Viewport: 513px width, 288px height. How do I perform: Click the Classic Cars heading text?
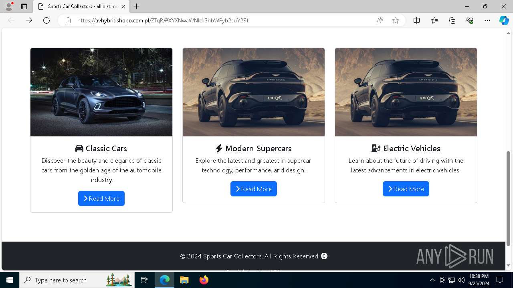pyautogui.click(x=106, y=148)
